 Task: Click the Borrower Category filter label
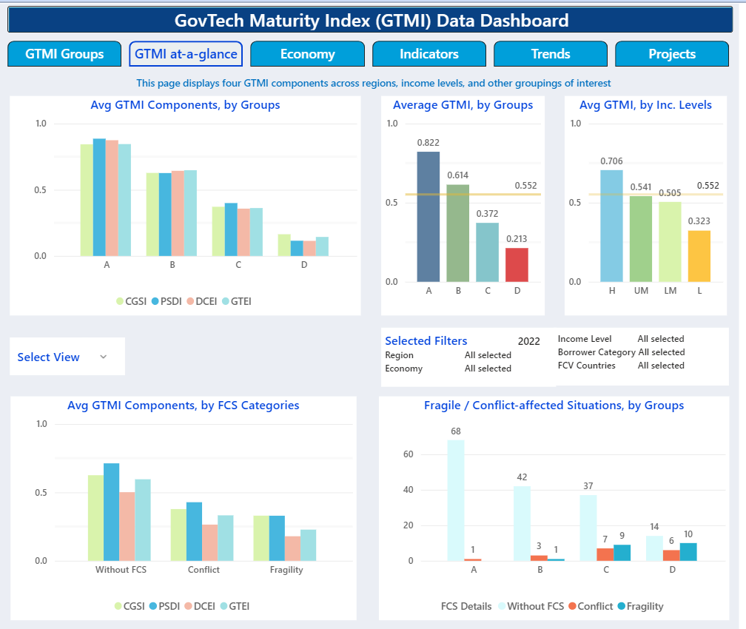tap(597, 352)
